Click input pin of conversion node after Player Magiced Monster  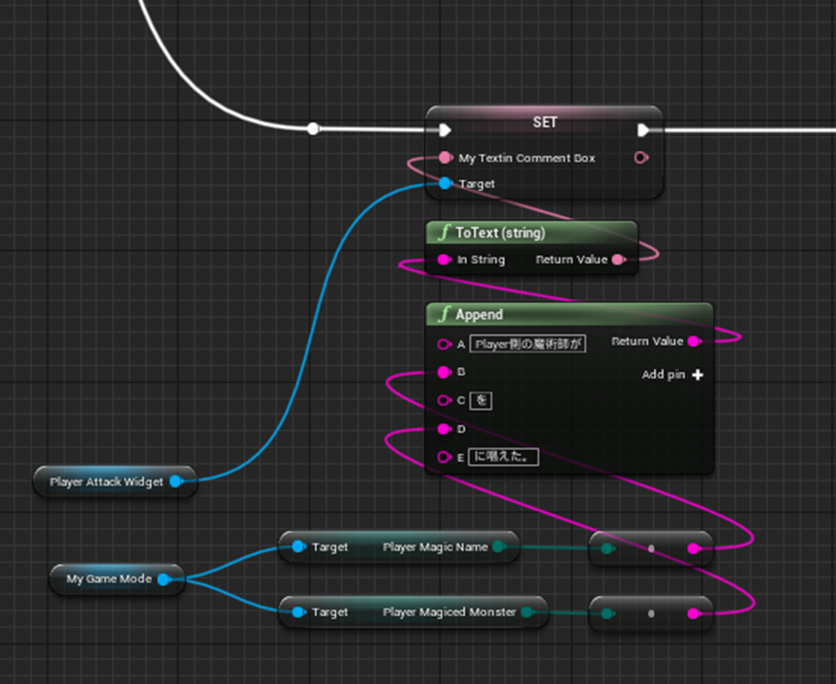607,613
